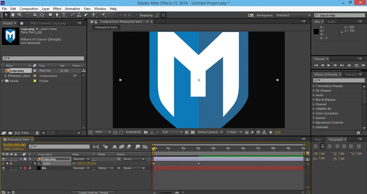Toggle transparency grid in composition viewer
Image resolution: width=367 pixels, height=194 pixels.
click(x=193, y=132)
